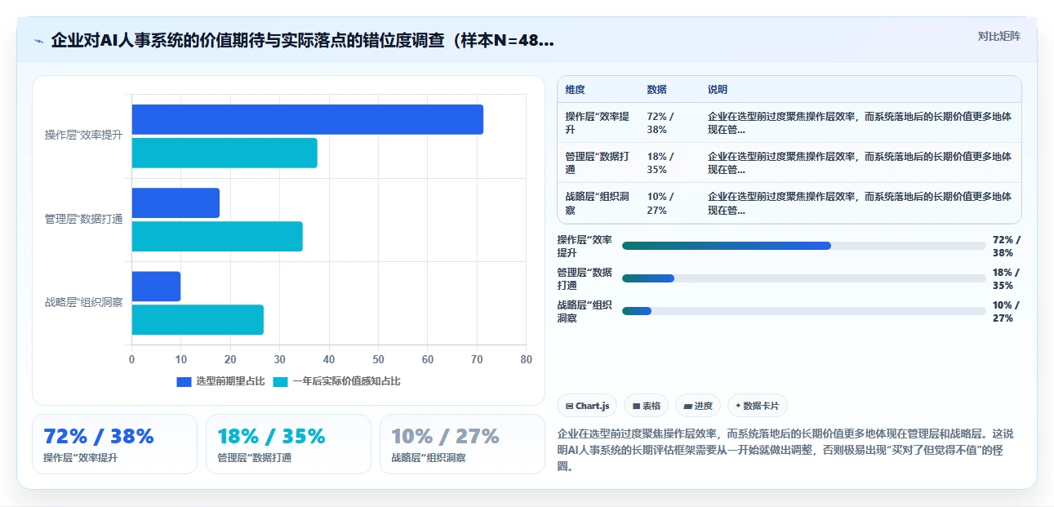Toggle the 一年后实际价值感知占比 legend item
1054x507 pixels.
coord(336,381)
